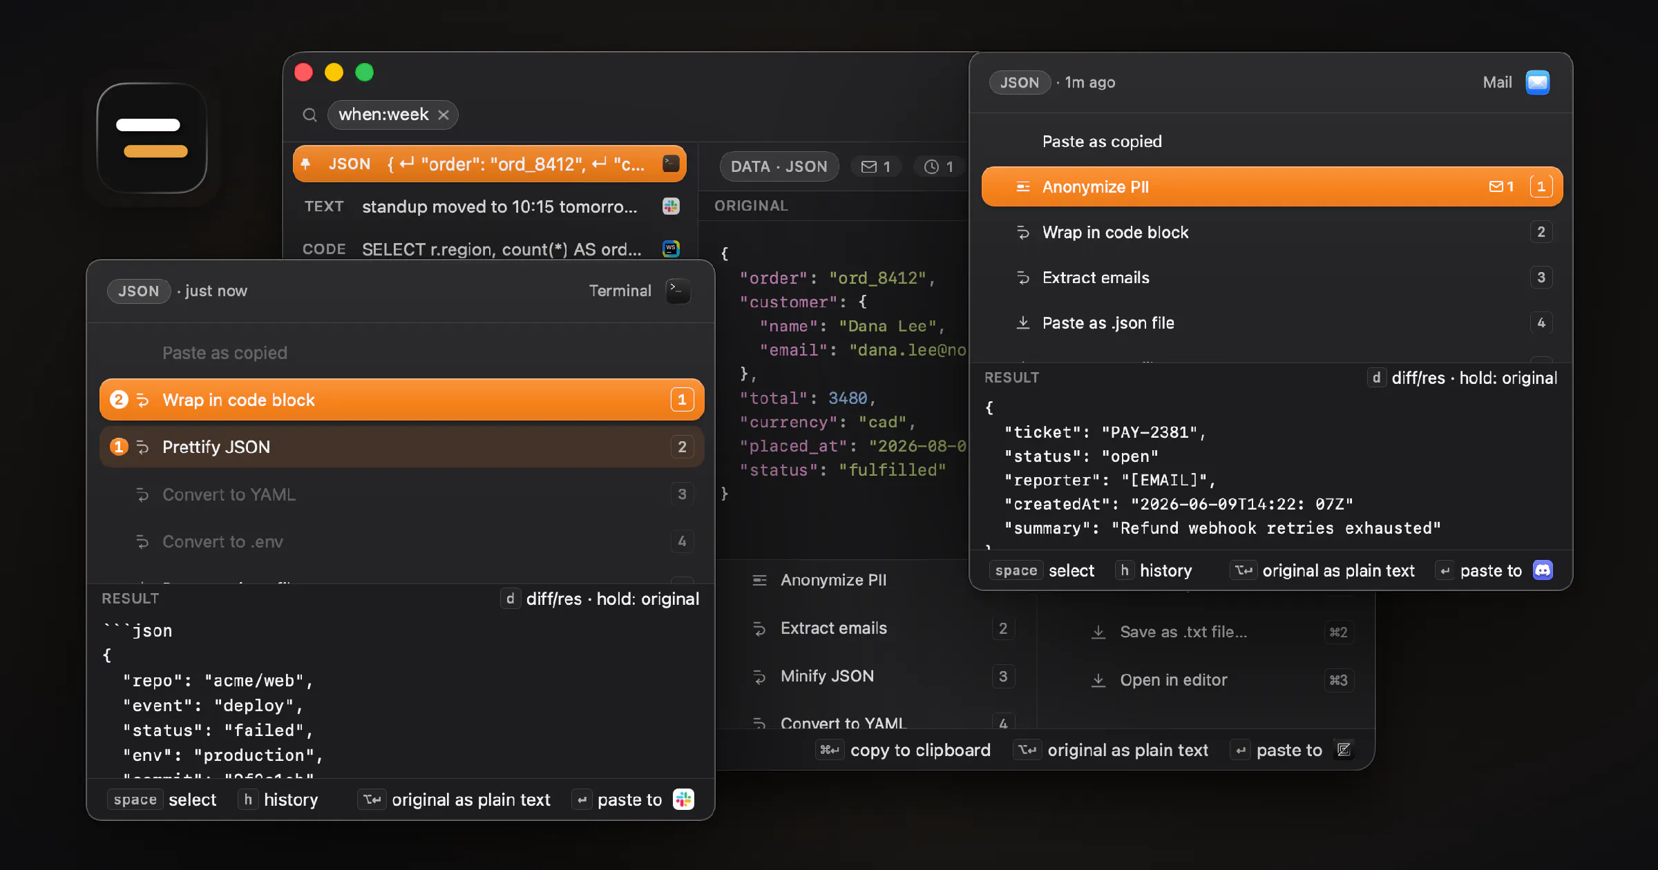Click the clock timestamp count badge
1658x870 pixels.
coord(938,166)
